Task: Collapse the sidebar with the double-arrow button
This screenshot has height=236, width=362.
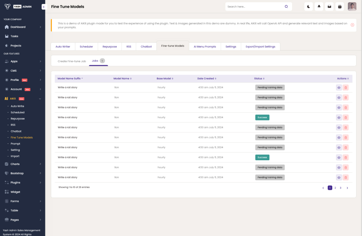Action: click(44, 7)
